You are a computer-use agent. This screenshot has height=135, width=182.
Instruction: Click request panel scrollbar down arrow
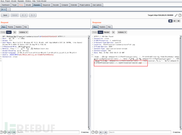89,129
